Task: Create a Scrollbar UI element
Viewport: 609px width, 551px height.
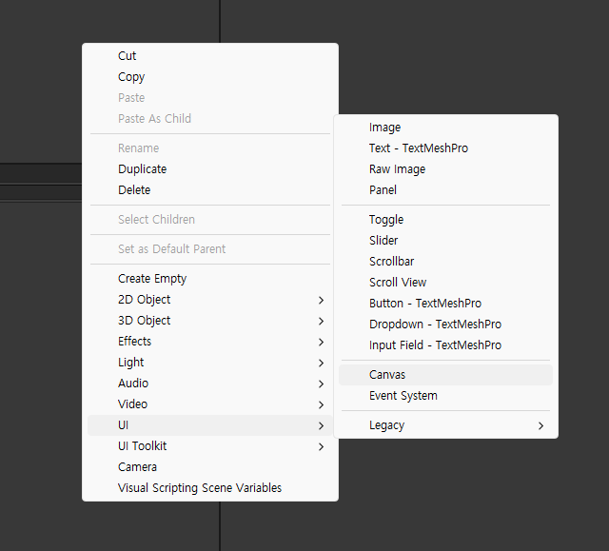Action: (445, 262)
